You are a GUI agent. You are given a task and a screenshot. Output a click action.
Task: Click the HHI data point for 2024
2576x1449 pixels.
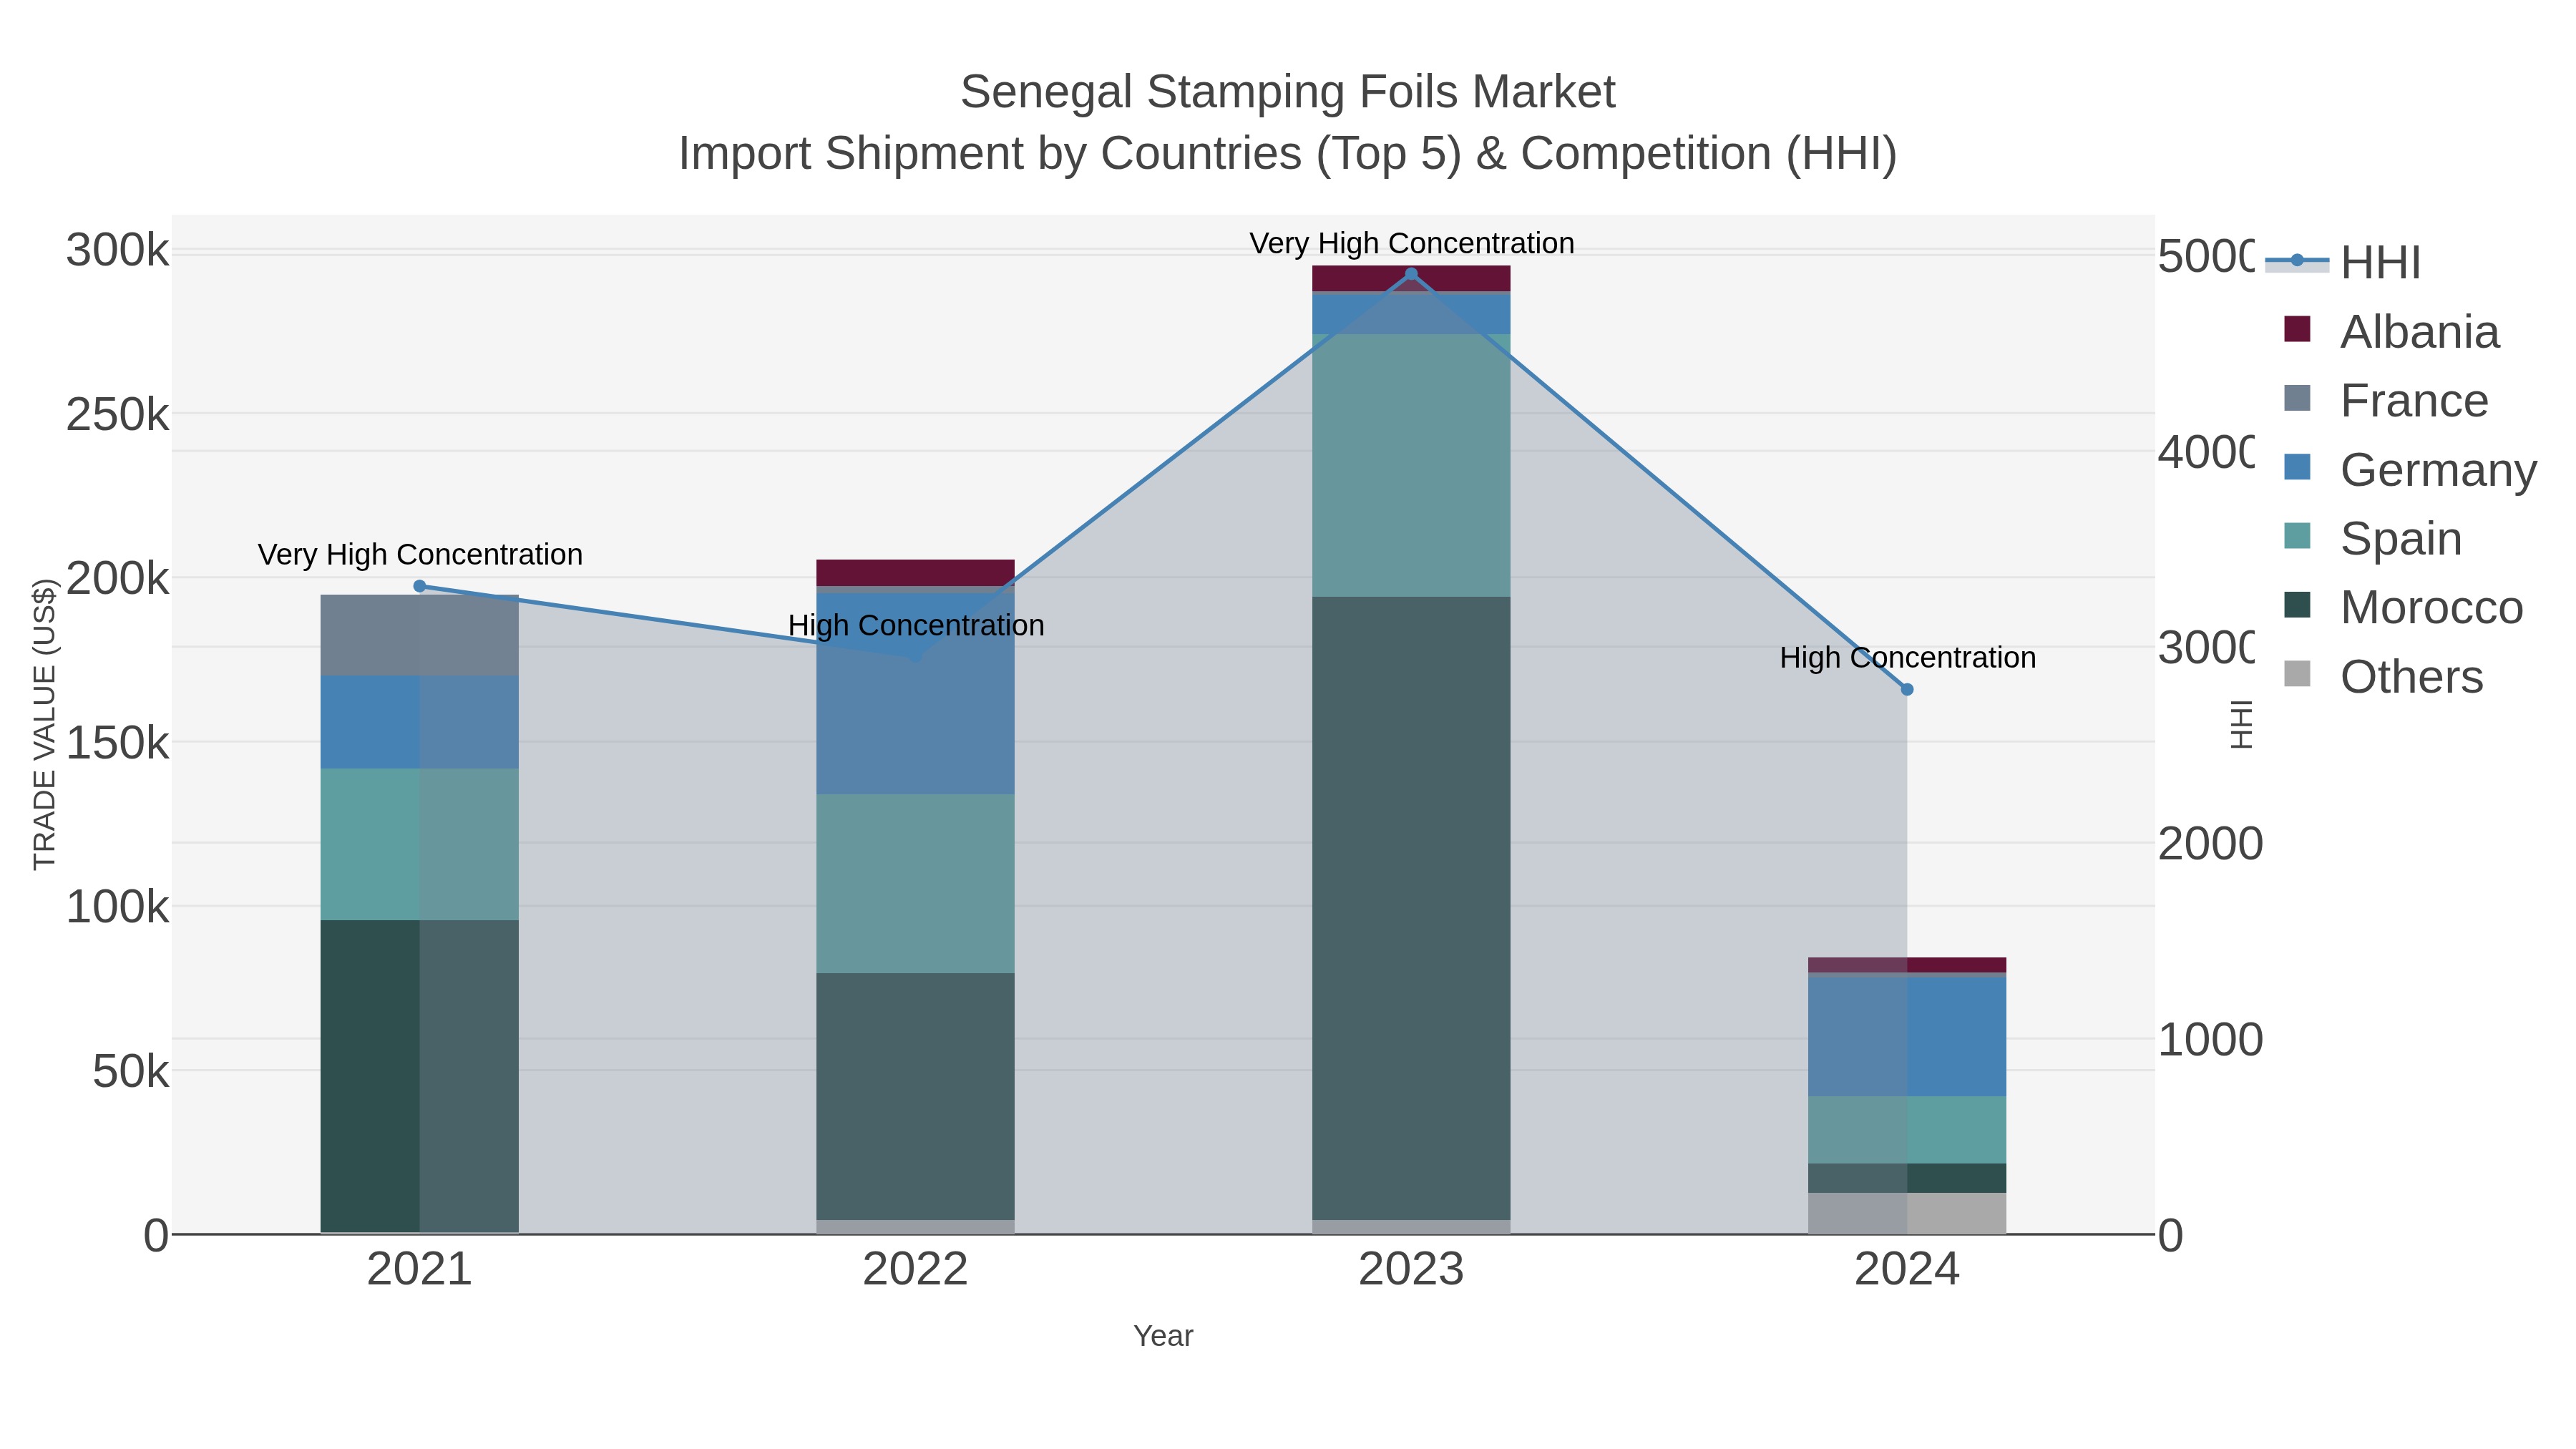1907,689
